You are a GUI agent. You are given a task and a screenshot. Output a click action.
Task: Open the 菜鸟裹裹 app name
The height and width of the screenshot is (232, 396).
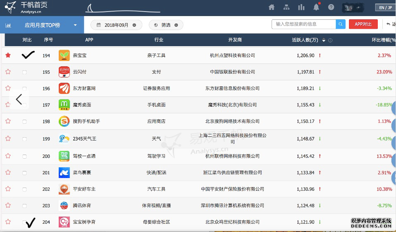[x=82, y=173]
